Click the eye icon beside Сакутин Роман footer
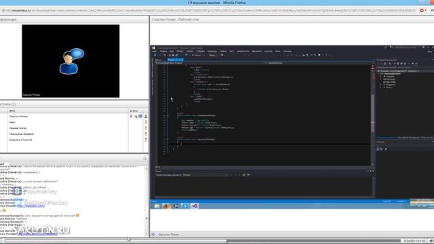The image size is (434, 244). pyautogui.click(x=153, y=235)
